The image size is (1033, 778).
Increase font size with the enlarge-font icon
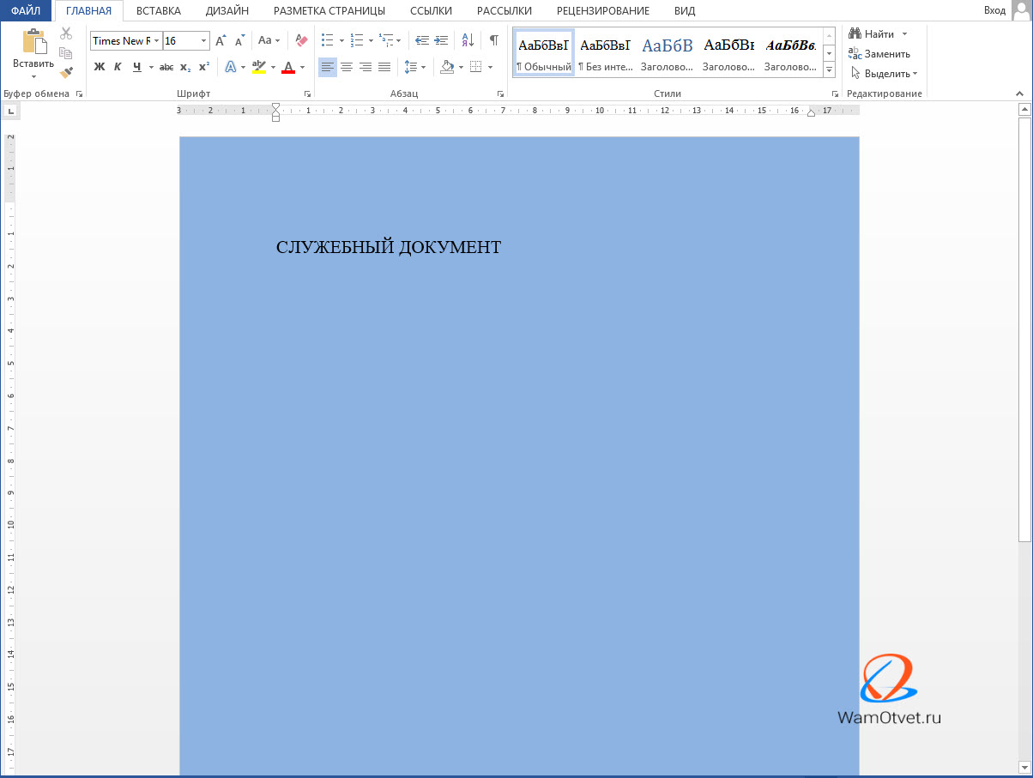220,40
